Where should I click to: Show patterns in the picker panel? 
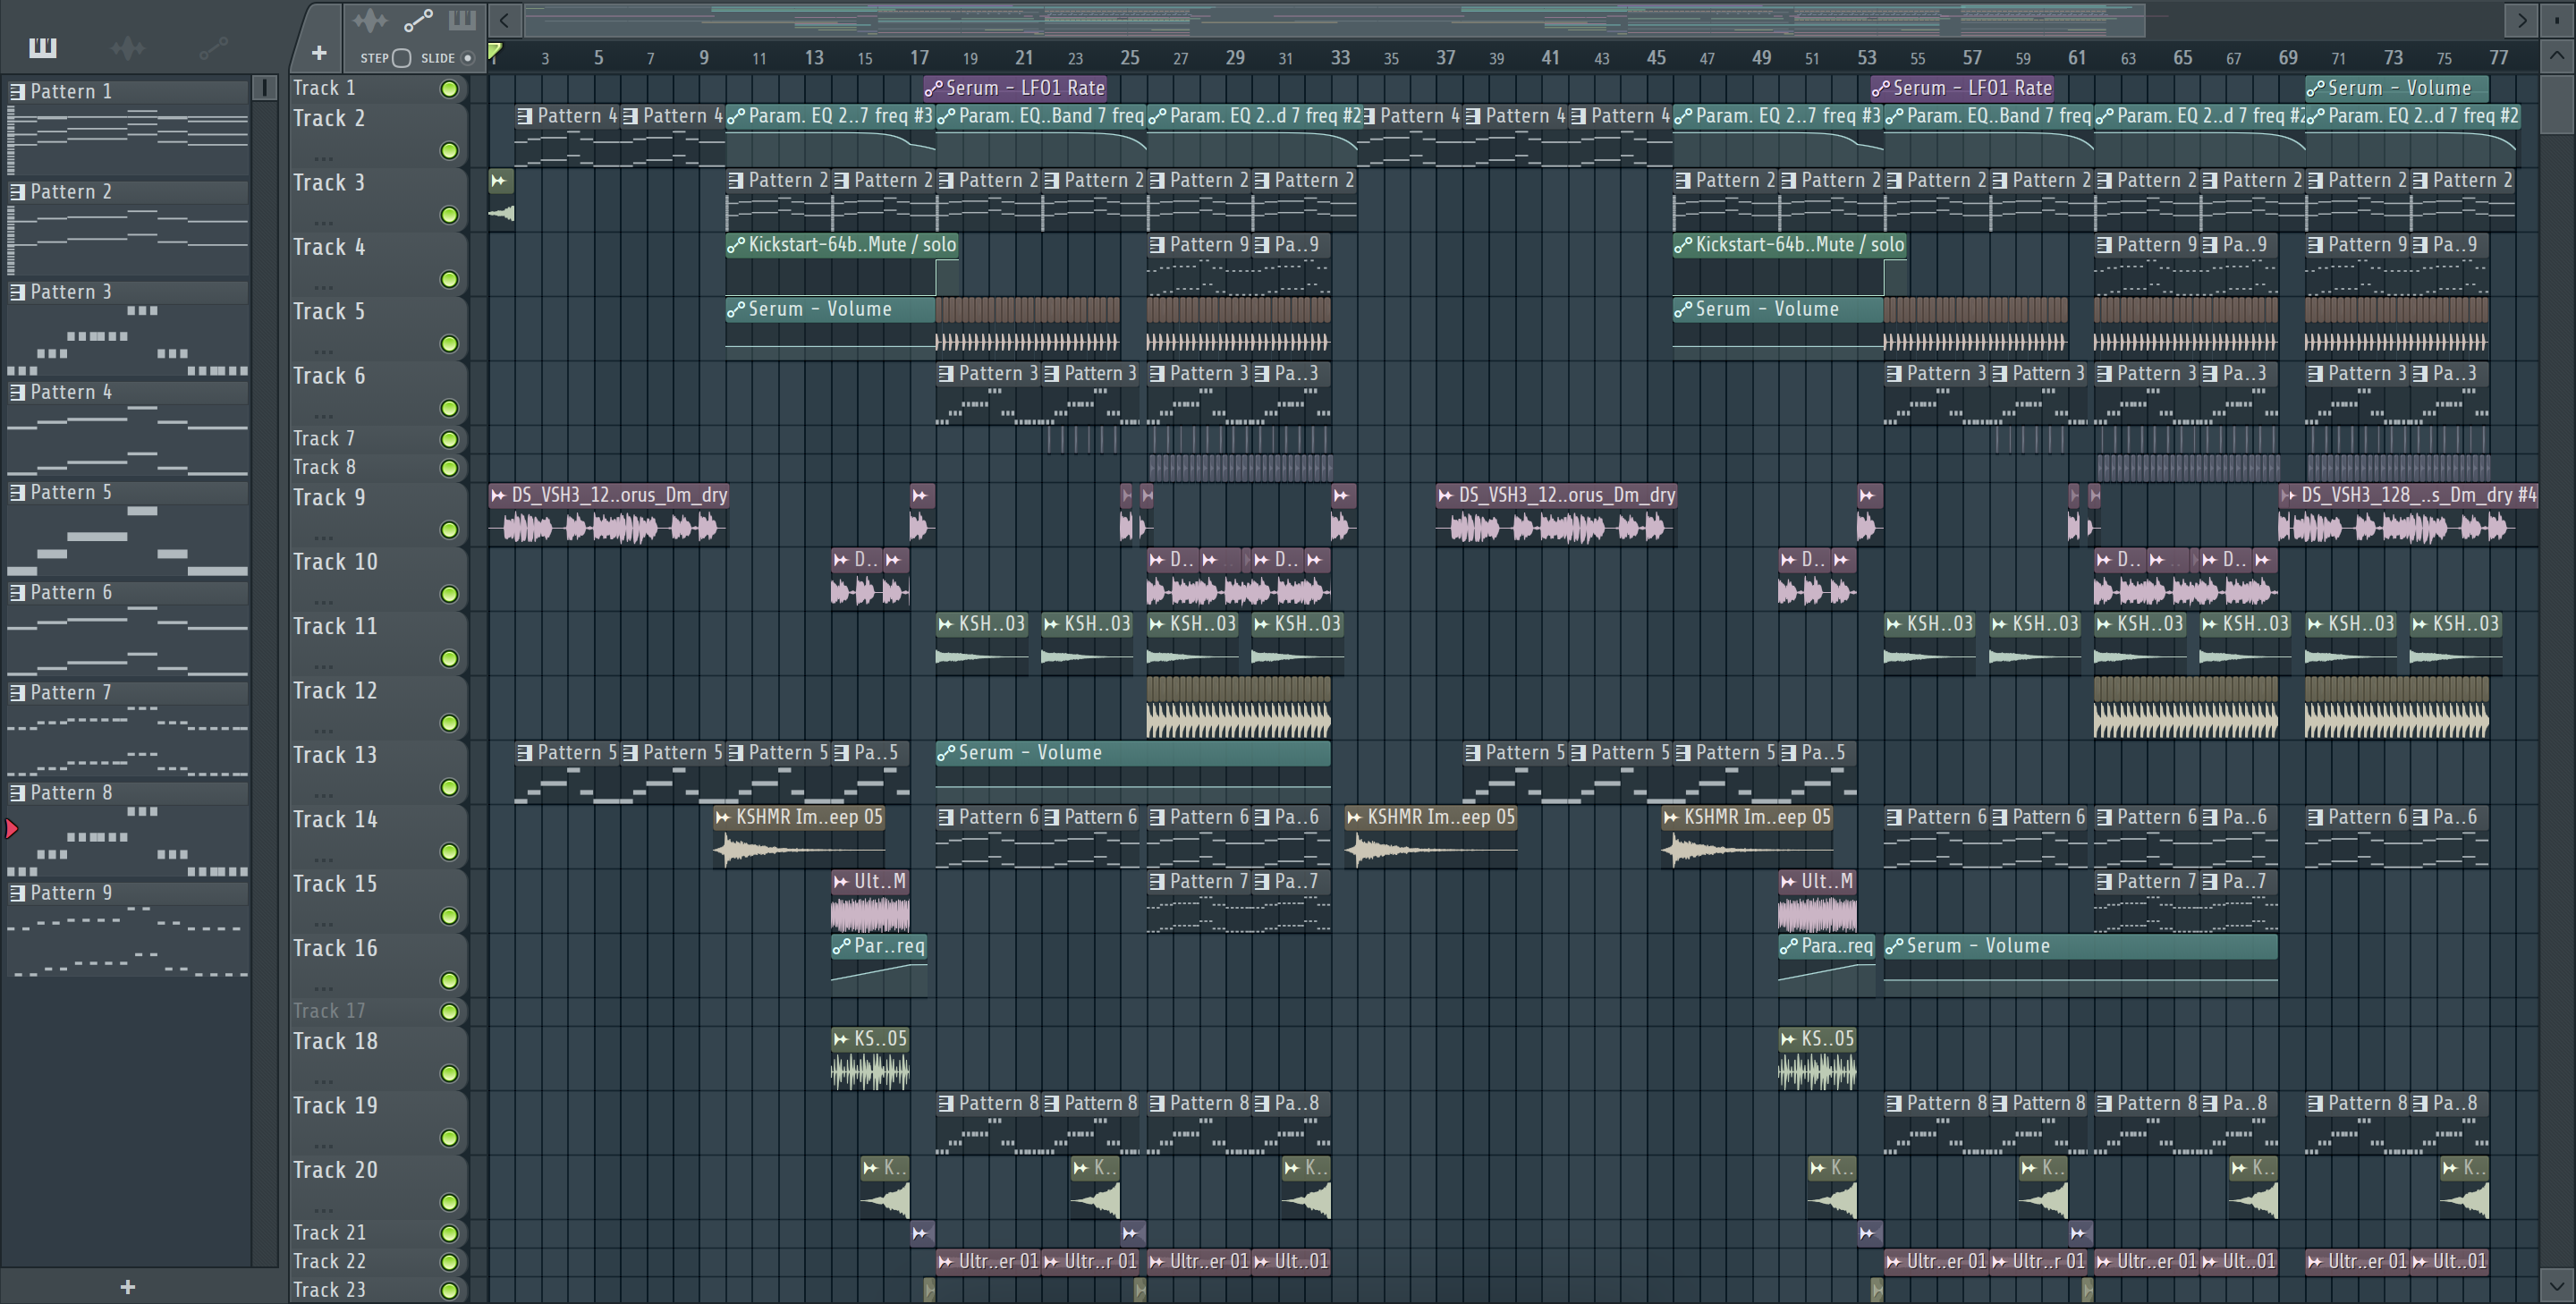42,47
